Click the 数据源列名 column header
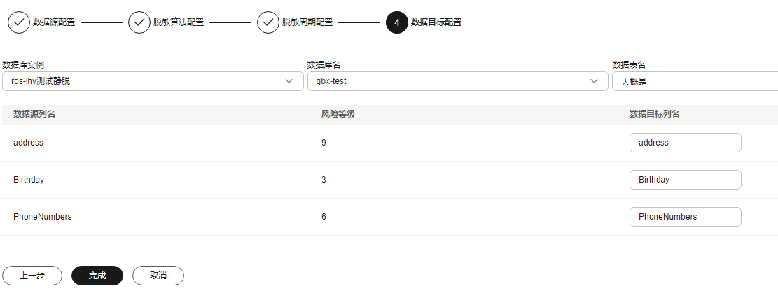Image resolution: width=778 pixels, height=291 pixels. click(34, 115)
